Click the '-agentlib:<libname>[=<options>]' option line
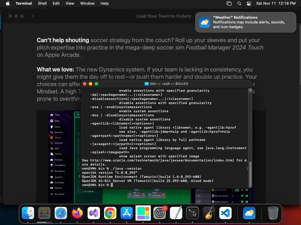 (x=122, y=123)
